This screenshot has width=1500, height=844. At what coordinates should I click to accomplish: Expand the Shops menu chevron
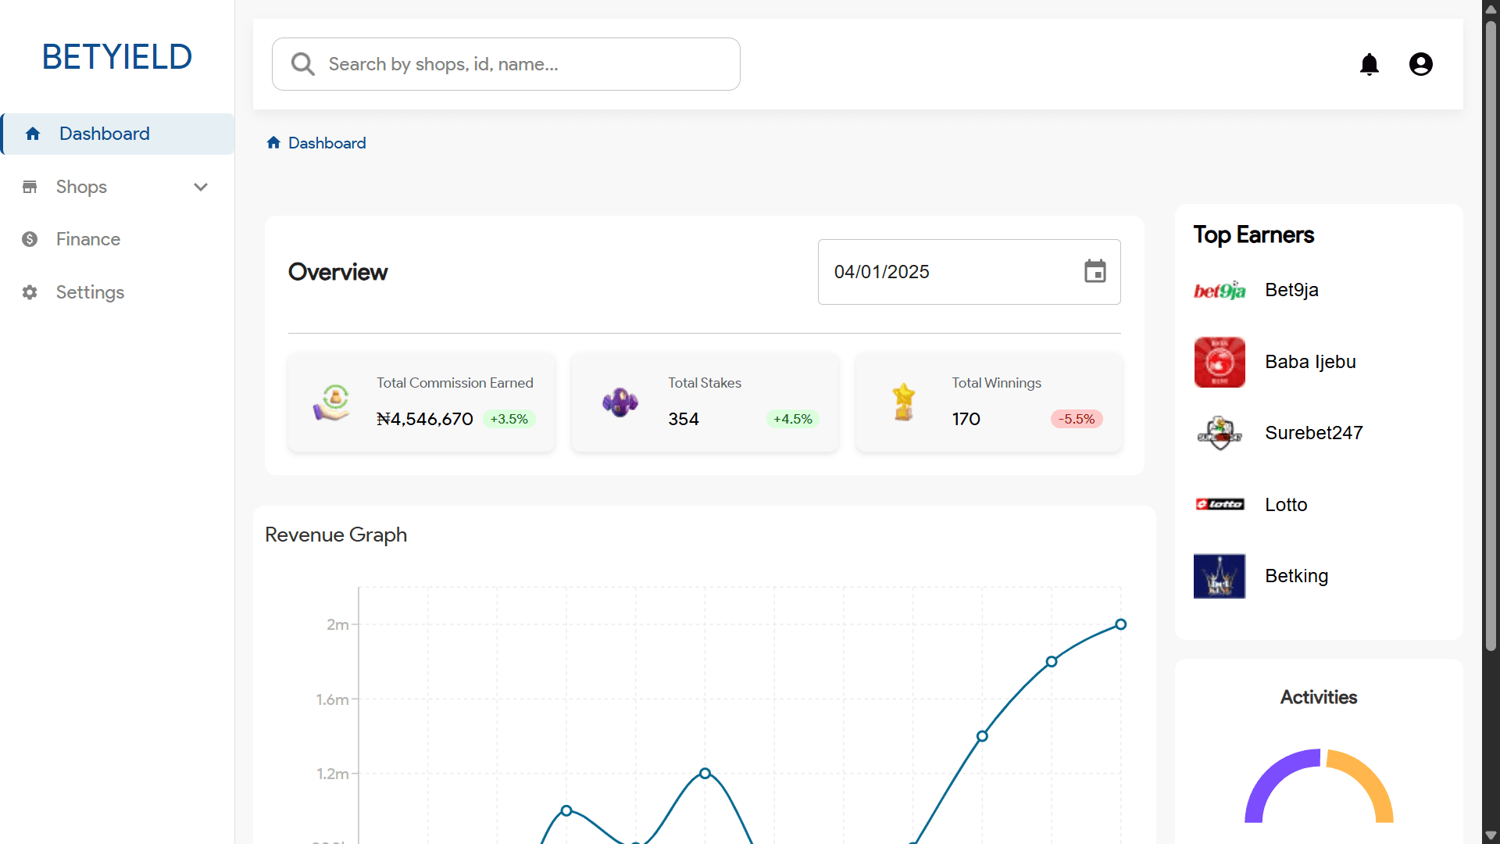(201, 187)
